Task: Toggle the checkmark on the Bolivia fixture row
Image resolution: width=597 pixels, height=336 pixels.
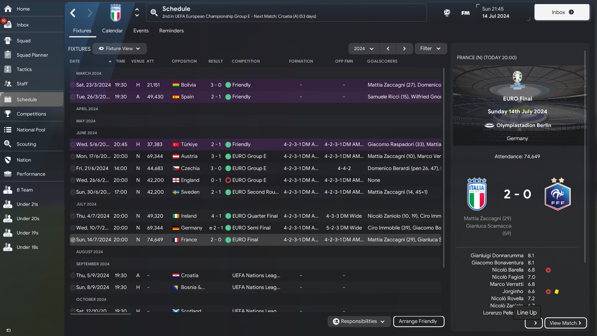Action: point(73,85)
